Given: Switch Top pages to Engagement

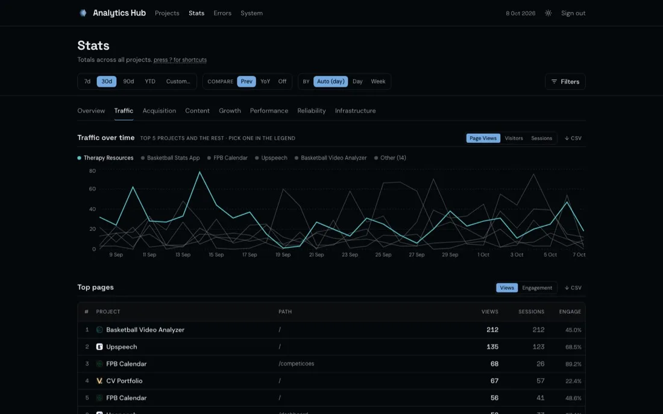Looking at the screenshot, I should (537, 288).
